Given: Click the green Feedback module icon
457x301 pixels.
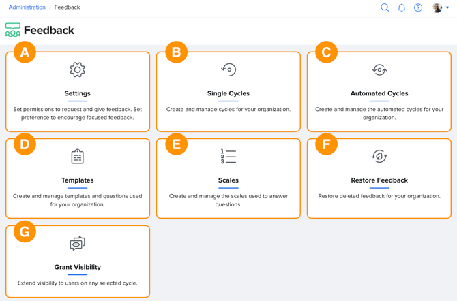Looking at the screenshot, I should tap(13, 30).
